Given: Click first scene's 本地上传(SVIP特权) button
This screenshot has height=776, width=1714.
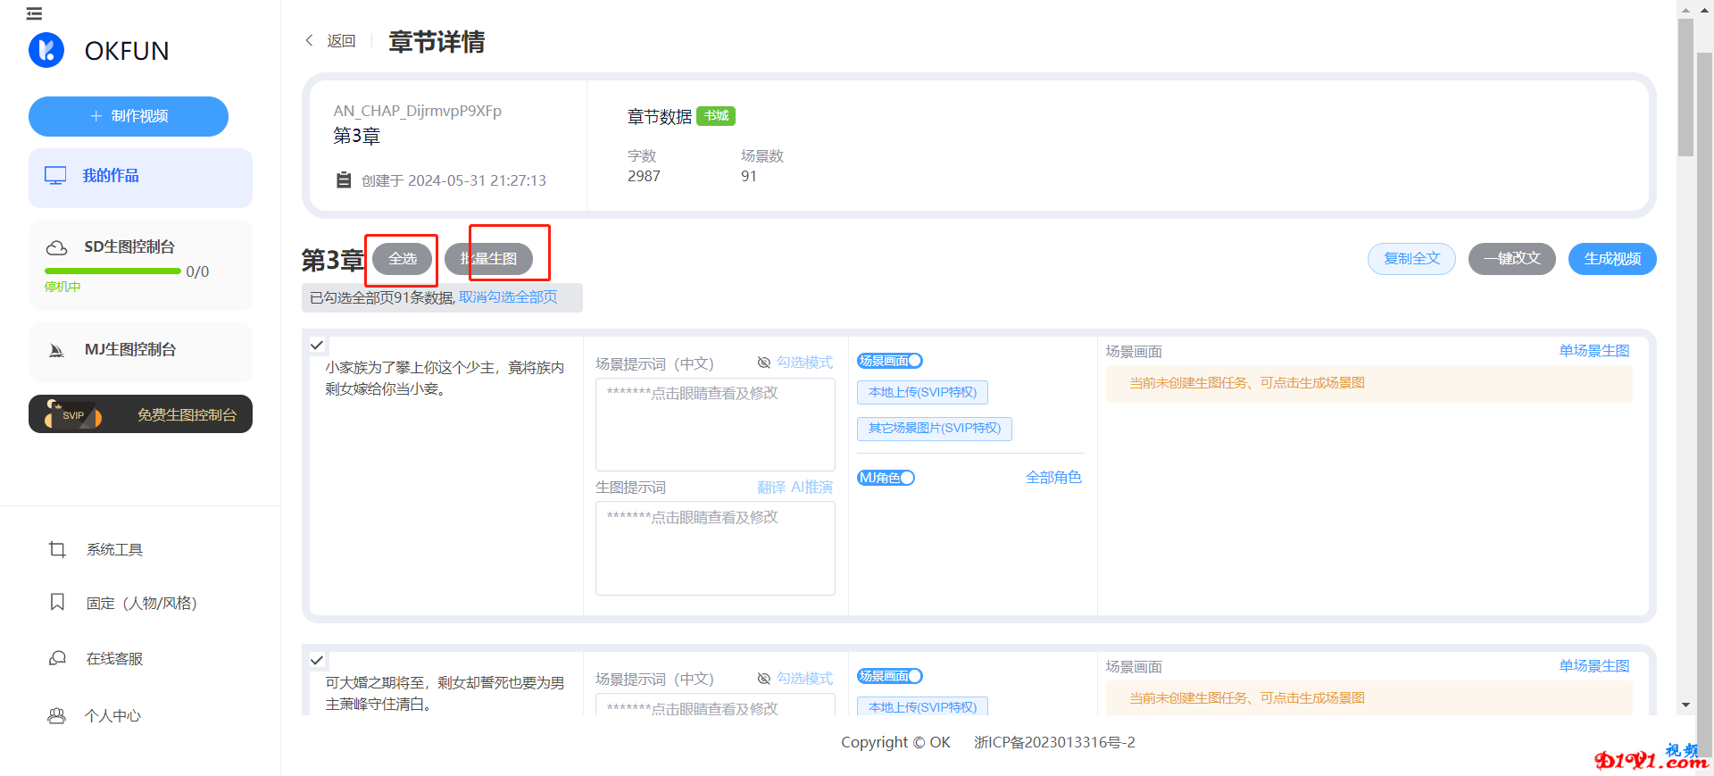Looking at the screenshot, I should point(922,393).
